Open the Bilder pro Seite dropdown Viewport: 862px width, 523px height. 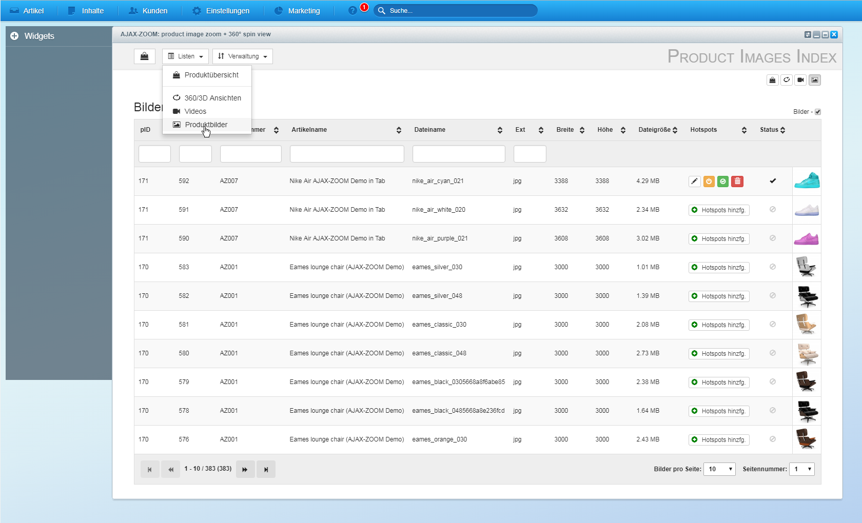(x=719, y=469)
